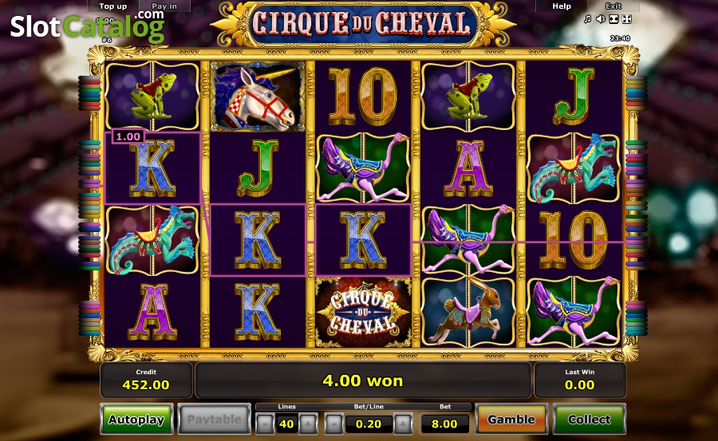Click the green J on the fifth reel
Image resolution: width=718 pixels, height=441 pixels.
pyautogui.click(x=574, y=96)
